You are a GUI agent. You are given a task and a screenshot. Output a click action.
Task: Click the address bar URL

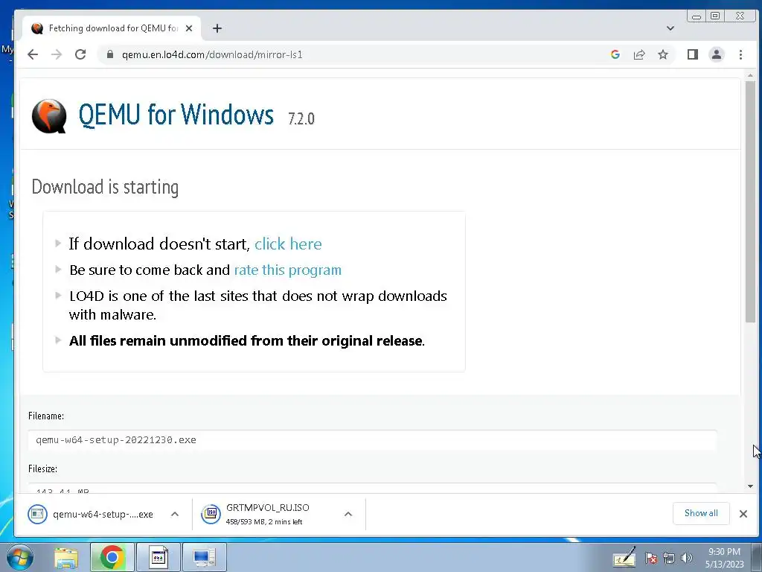212,54
